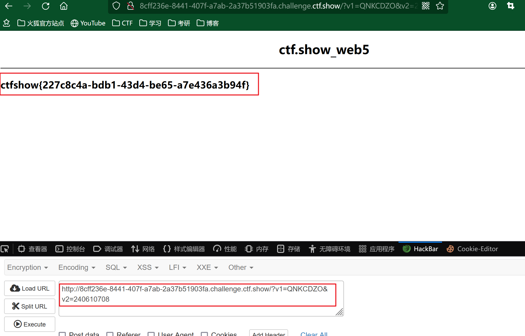The height and width of the screenshot is (336, 525).
Task: Click the QR code icon in address bar
Action: [x=426, y=6]
